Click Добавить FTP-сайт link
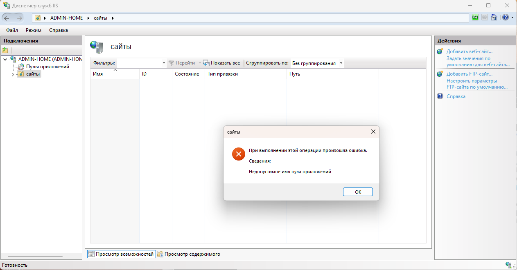 pyautogui.click(x=470, y=74)
